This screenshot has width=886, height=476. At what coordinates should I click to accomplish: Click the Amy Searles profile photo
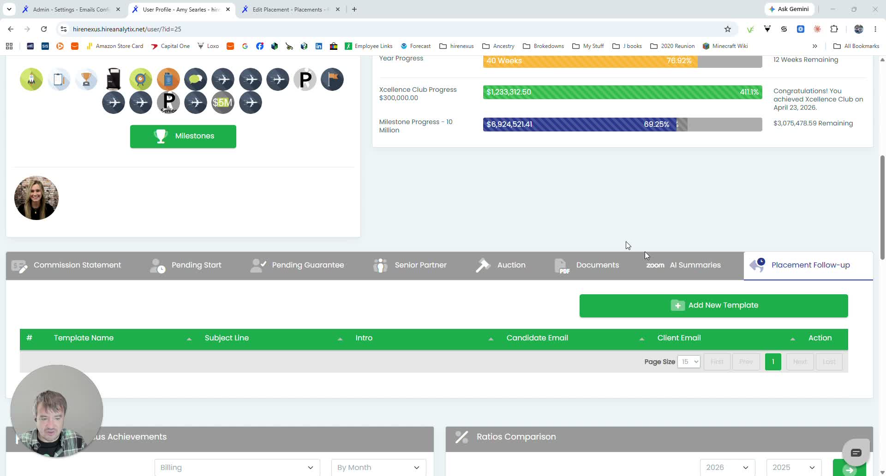coord(36,198)
